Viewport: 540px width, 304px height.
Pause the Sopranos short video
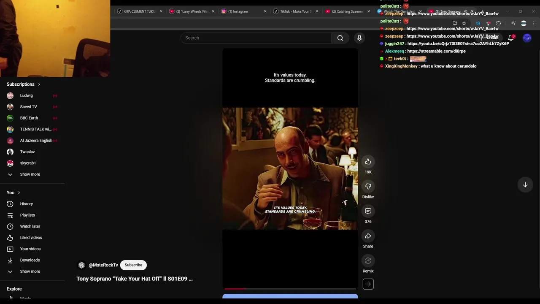pos(290,168)
